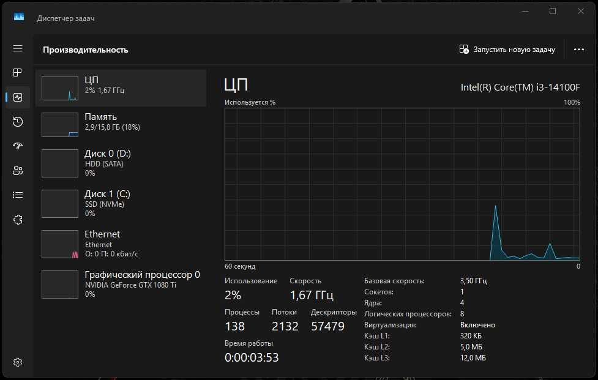
Task: Open the Details list page icon
Action: click(x=18, y=195)
